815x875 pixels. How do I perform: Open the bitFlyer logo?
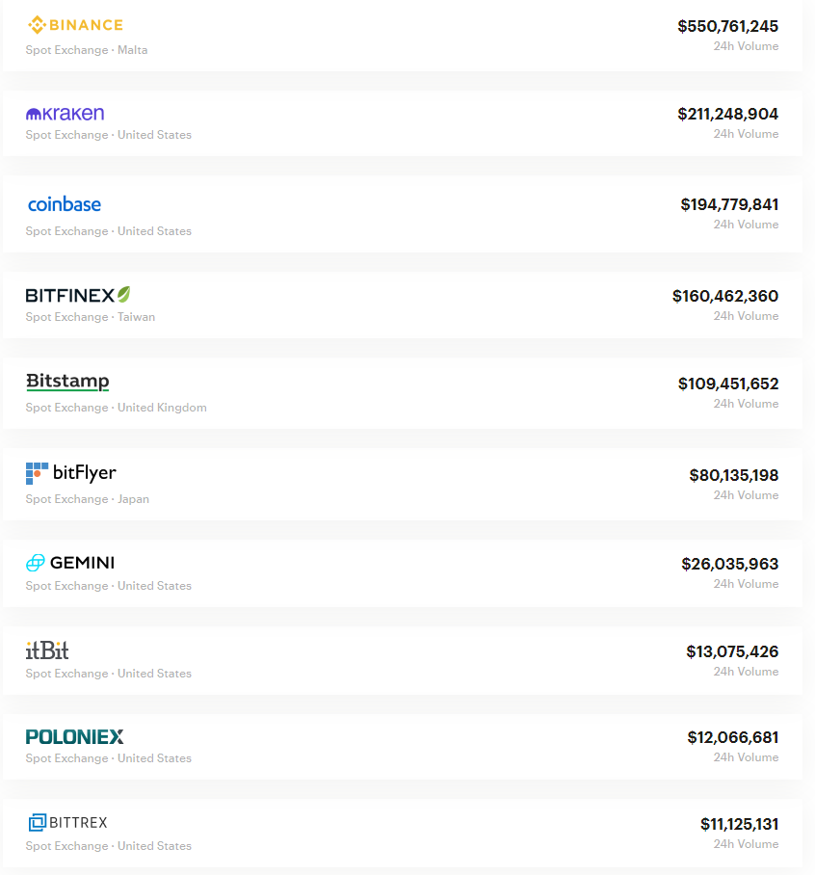pos(71,473)
